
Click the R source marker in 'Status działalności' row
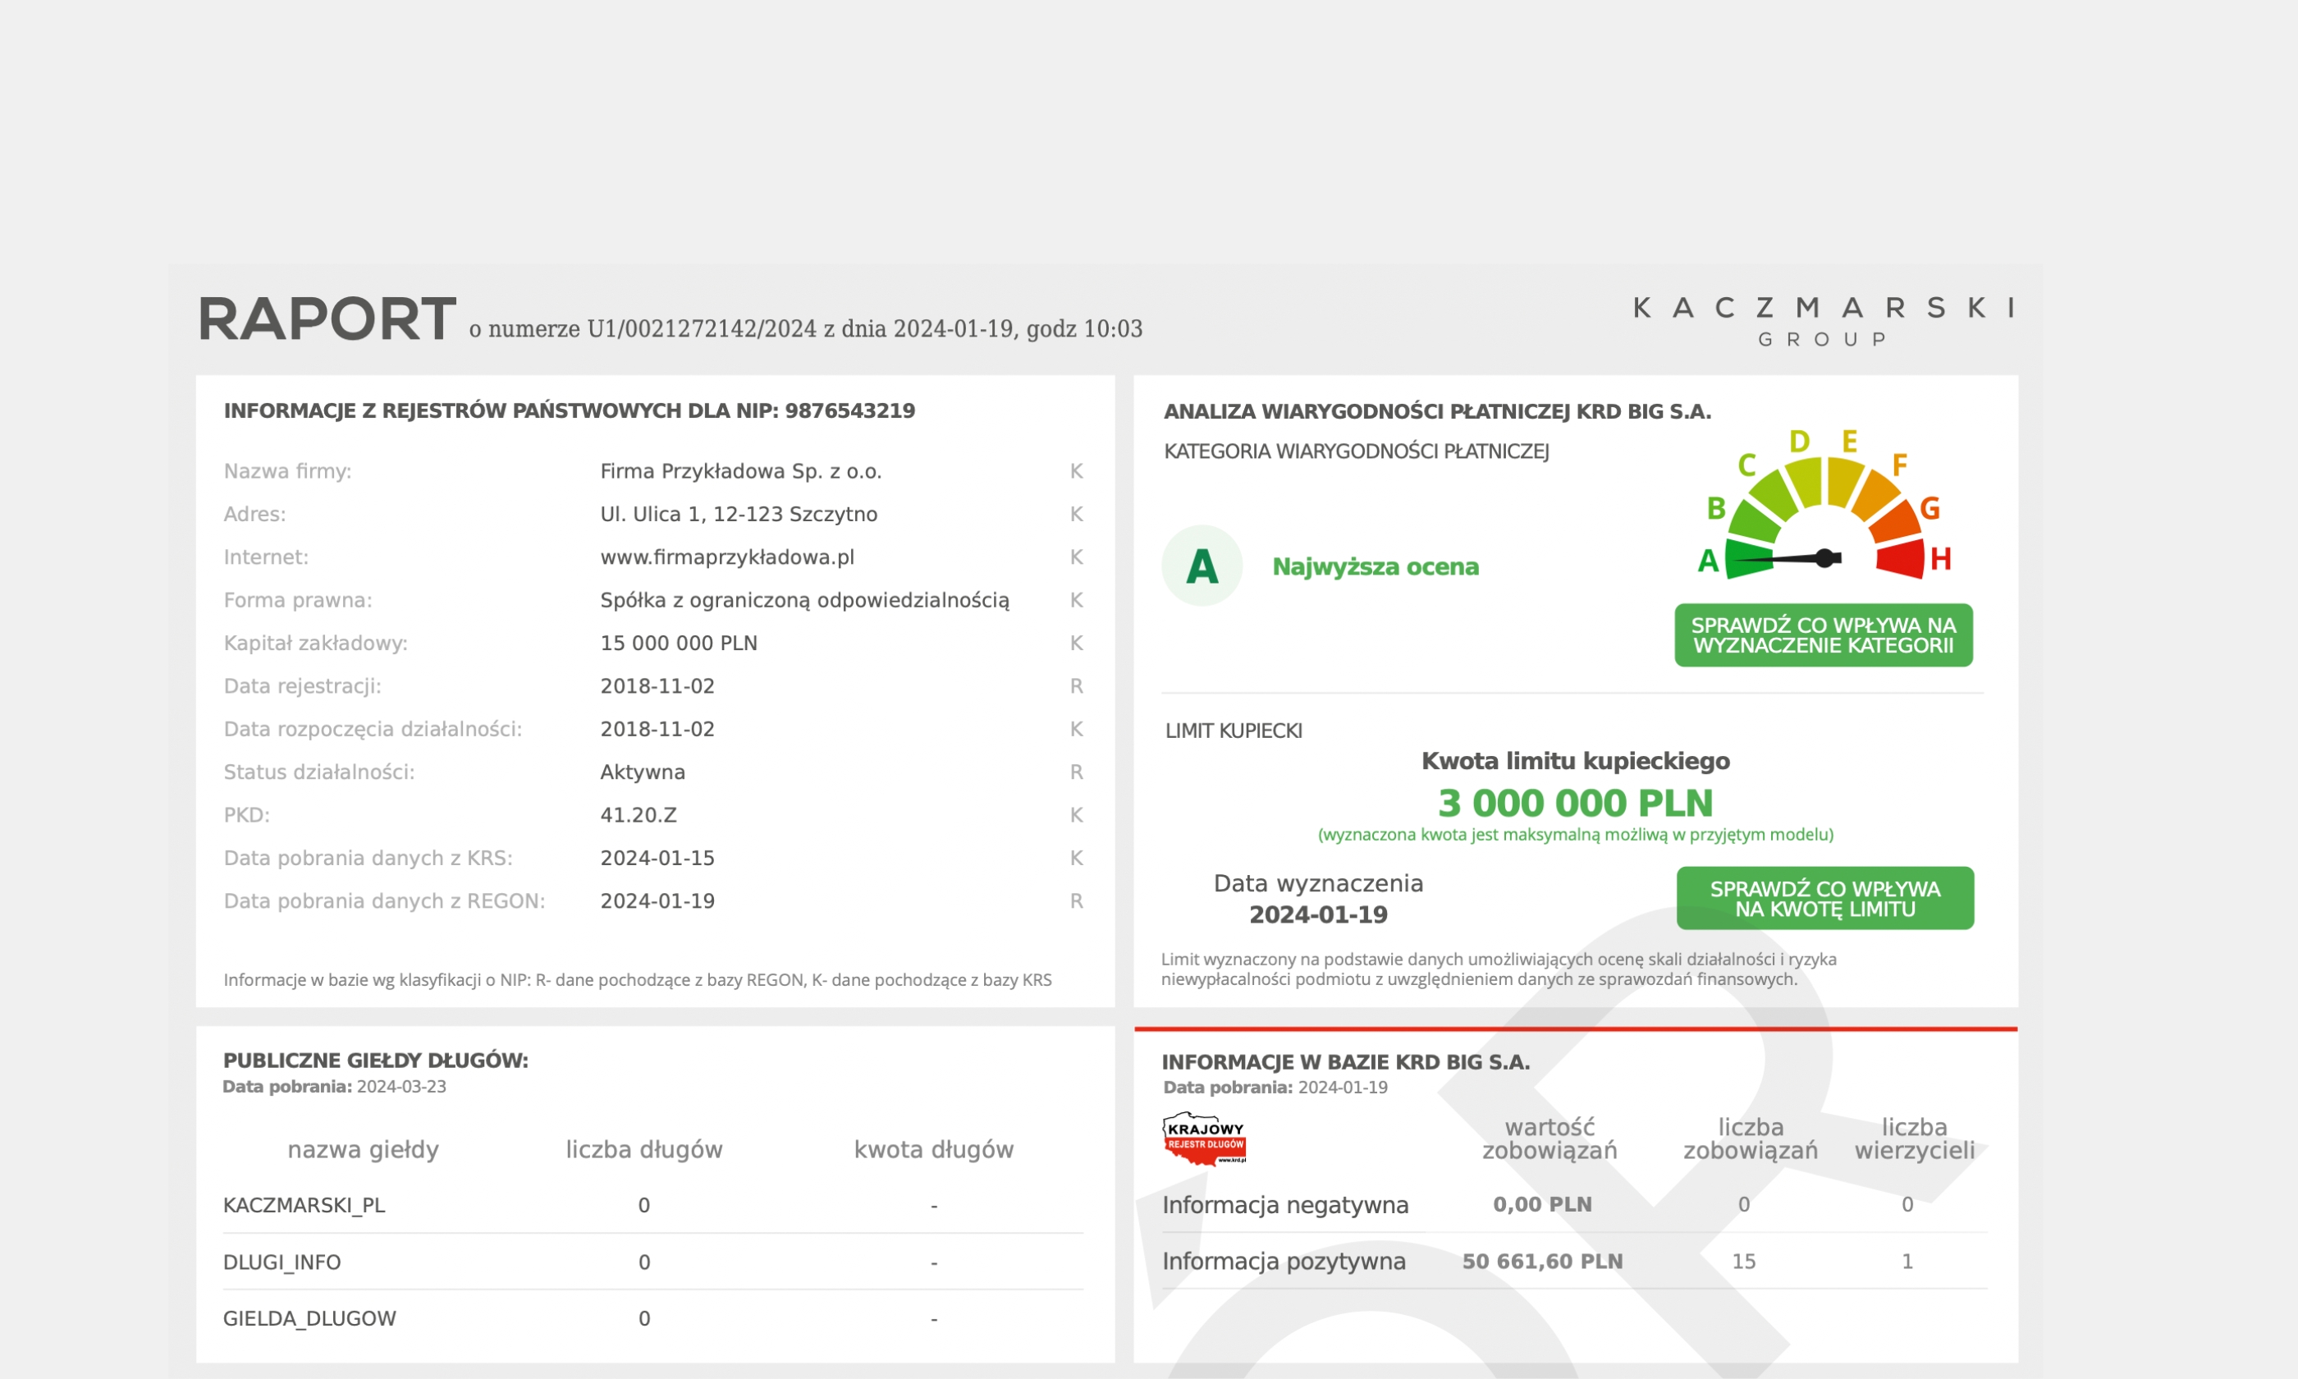[x=1077, y=772]
